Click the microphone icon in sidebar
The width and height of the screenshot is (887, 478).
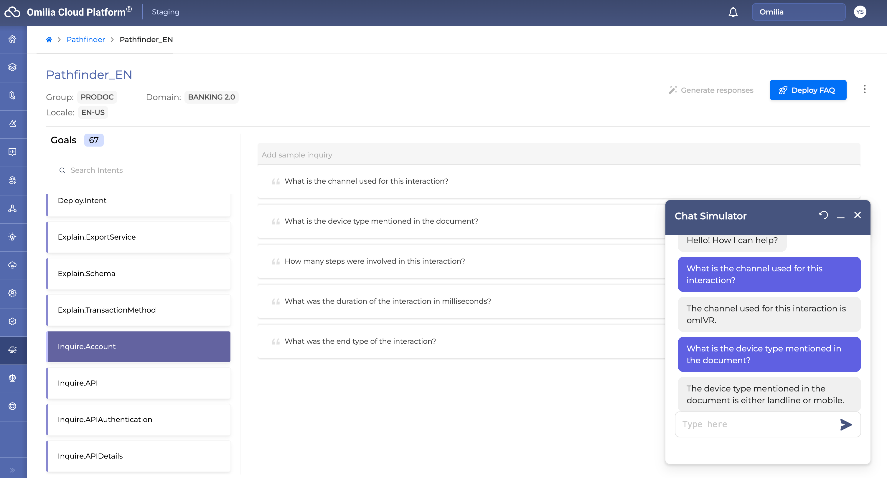click(13, 95)
